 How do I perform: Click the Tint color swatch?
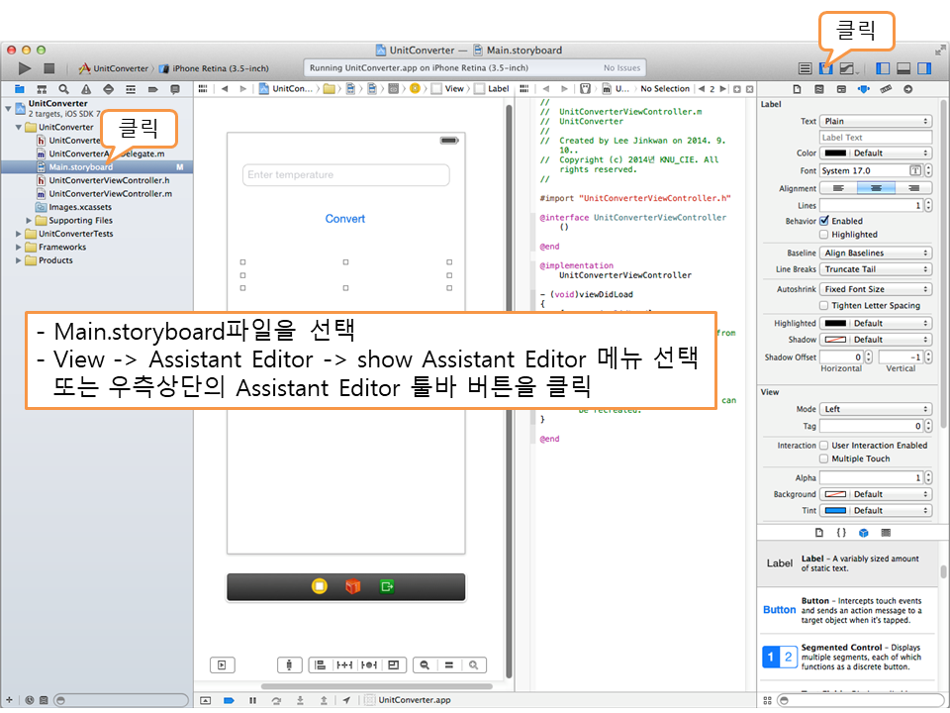tap(834, 511)
